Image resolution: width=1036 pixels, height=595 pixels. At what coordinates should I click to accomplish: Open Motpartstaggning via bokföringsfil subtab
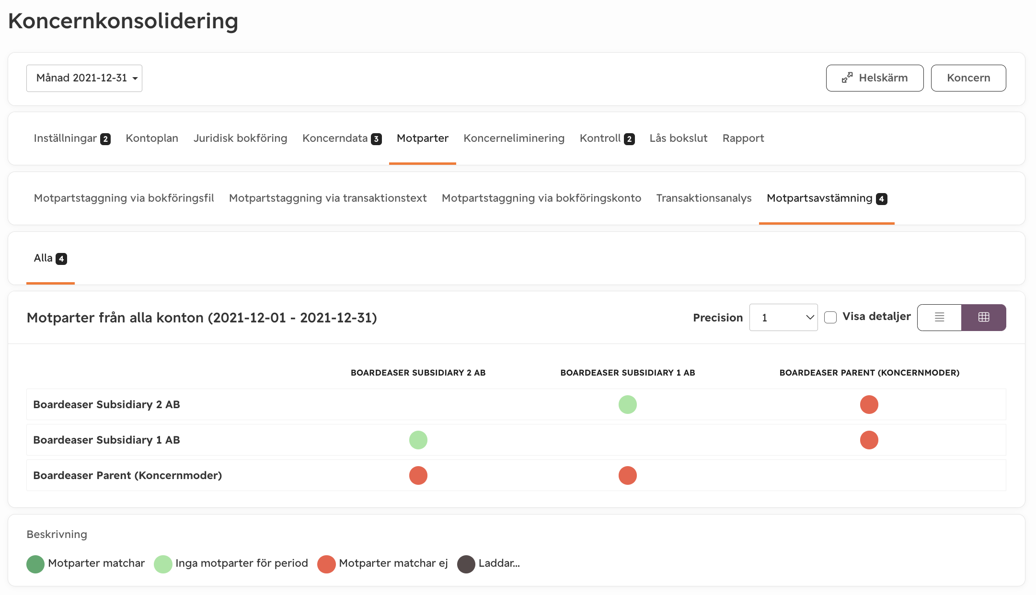(124, 198)
